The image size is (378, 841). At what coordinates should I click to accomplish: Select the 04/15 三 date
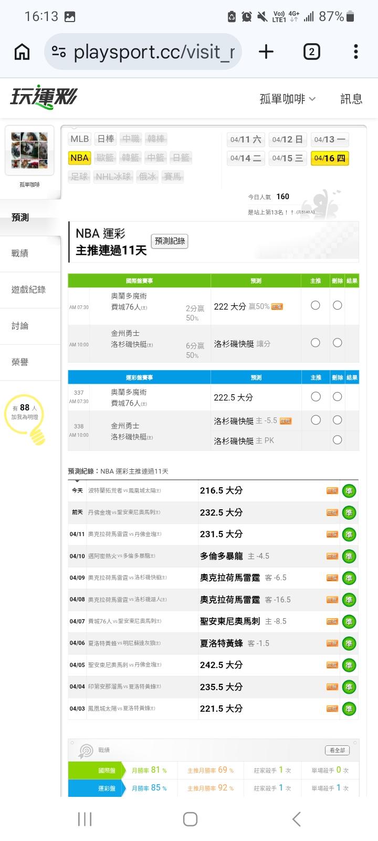pyautogui.click(x=287, y=158)
